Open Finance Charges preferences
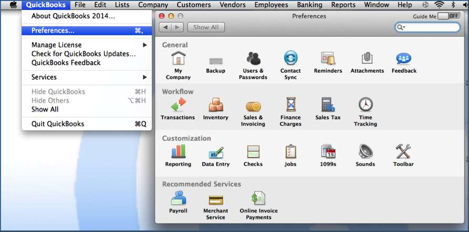This screenshot has height=232, width=469. pos(290,112)
